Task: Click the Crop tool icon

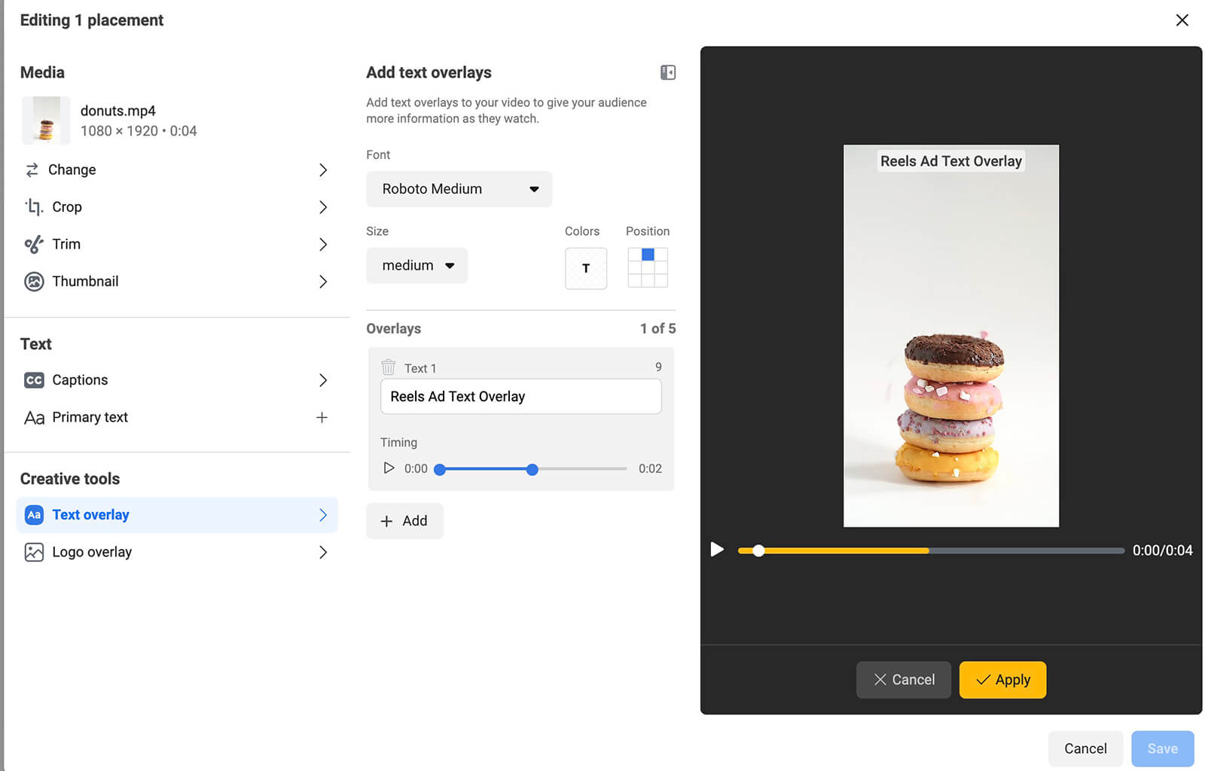Action: click(34, 207)
